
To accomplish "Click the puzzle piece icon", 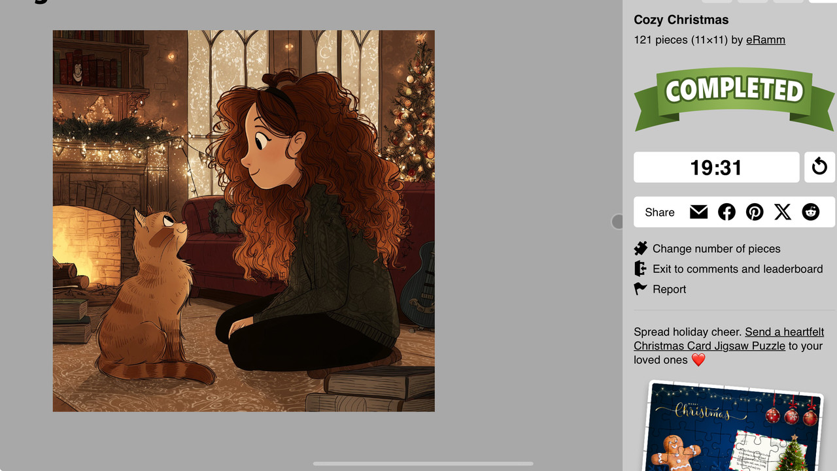I will (641, 248).
